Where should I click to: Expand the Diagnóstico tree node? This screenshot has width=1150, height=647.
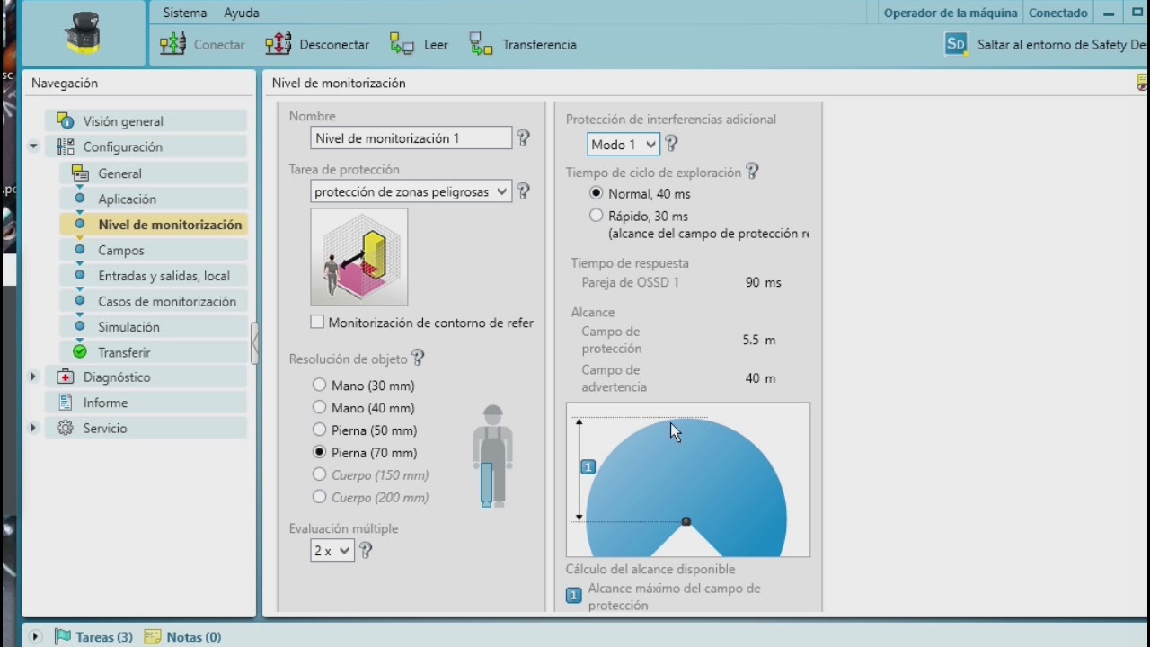pos(34,377)
